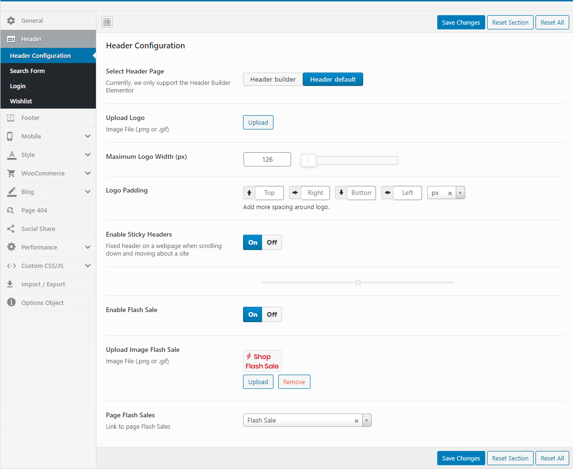
Task: Expand the Blog menu chevron
Action: [88, 192]
